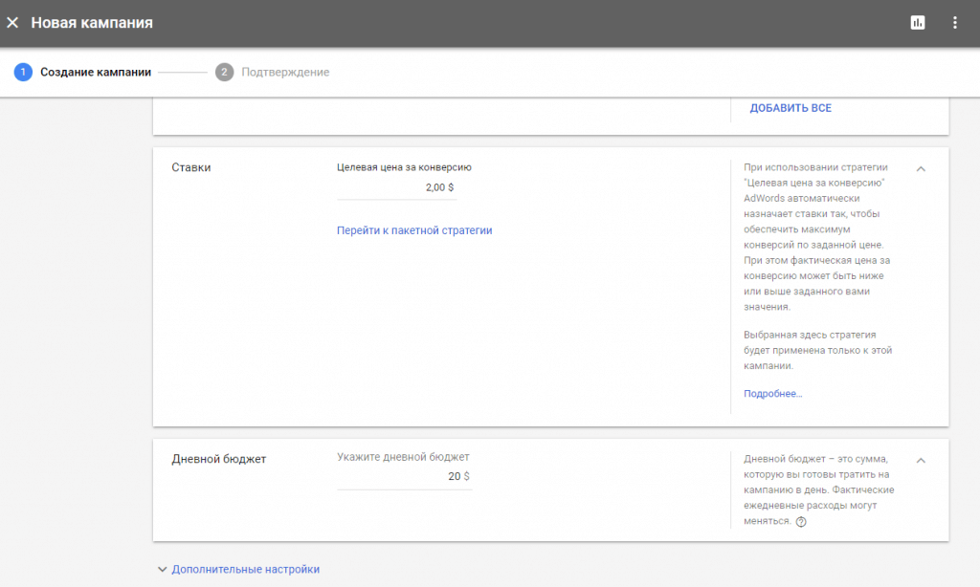Click the Ставки section heading

tap(190, 167)
